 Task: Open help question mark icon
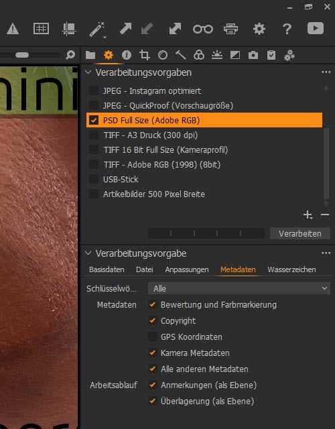[287, 29]
